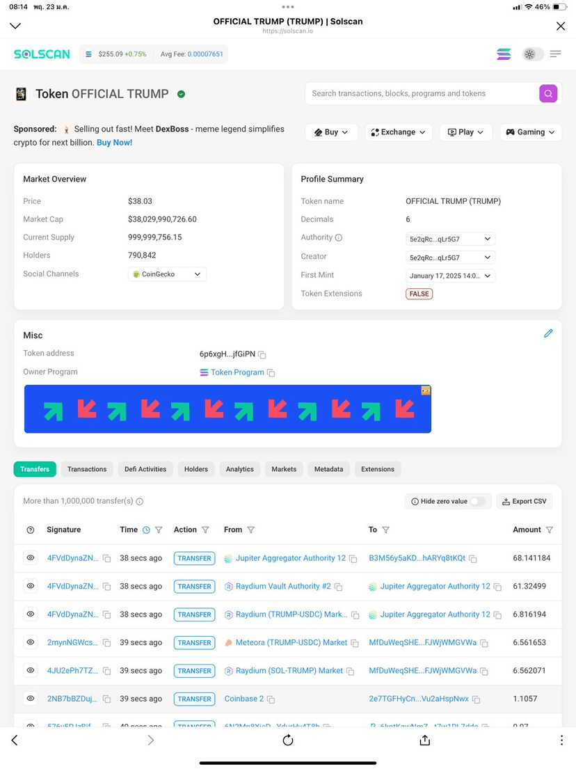Copy the Token Program address
The image size is (576, 769).
point(271,373)
